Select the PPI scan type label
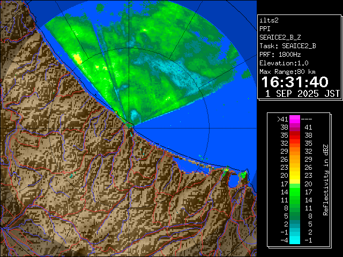 [x=266, y=28]
